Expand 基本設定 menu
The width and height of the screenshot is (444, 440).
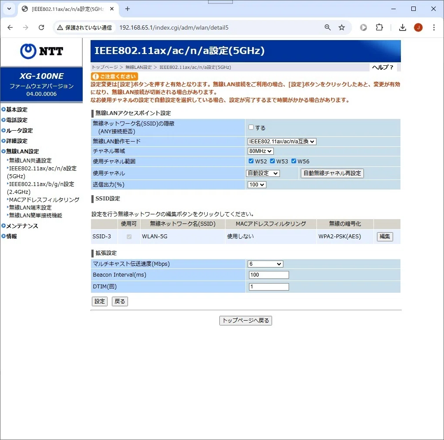pos(17,109)
